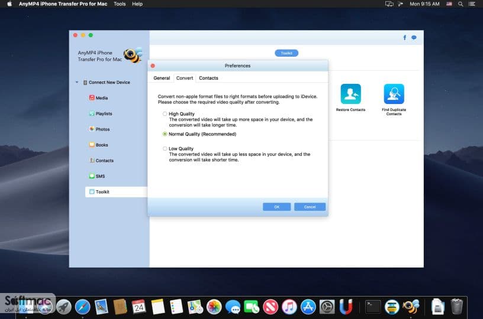Click the blue Toolkit pill button

coord(286,53)
